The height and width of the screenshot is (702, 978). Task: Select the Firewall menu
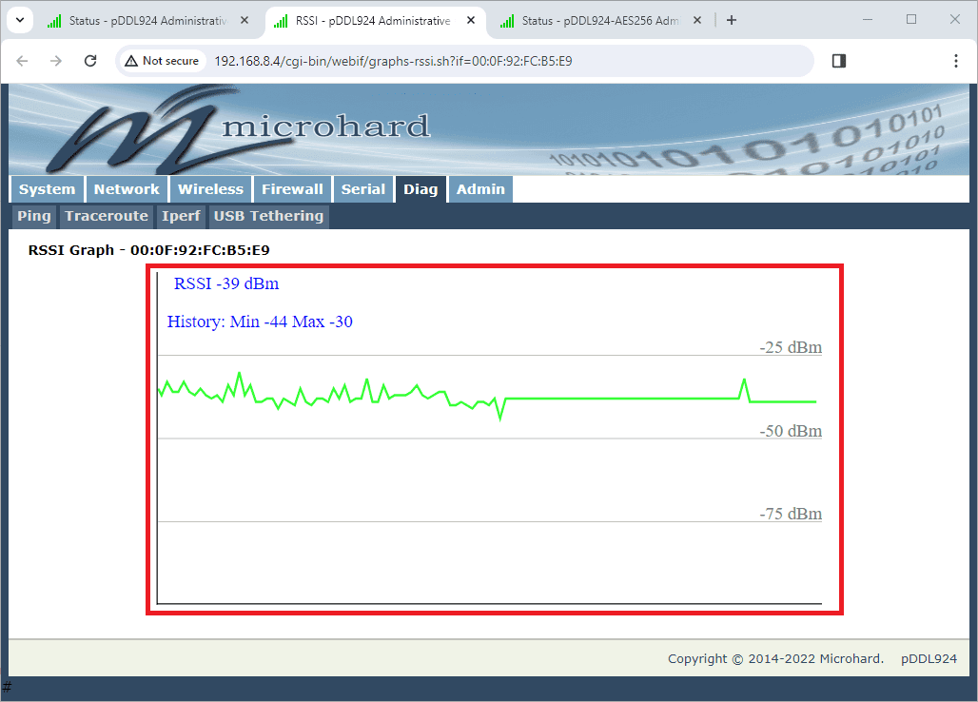pos(292,189)
